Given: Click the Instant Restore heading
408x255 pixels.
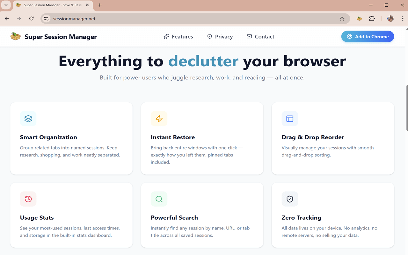Looking at the screenshot, I should point(173,137).
